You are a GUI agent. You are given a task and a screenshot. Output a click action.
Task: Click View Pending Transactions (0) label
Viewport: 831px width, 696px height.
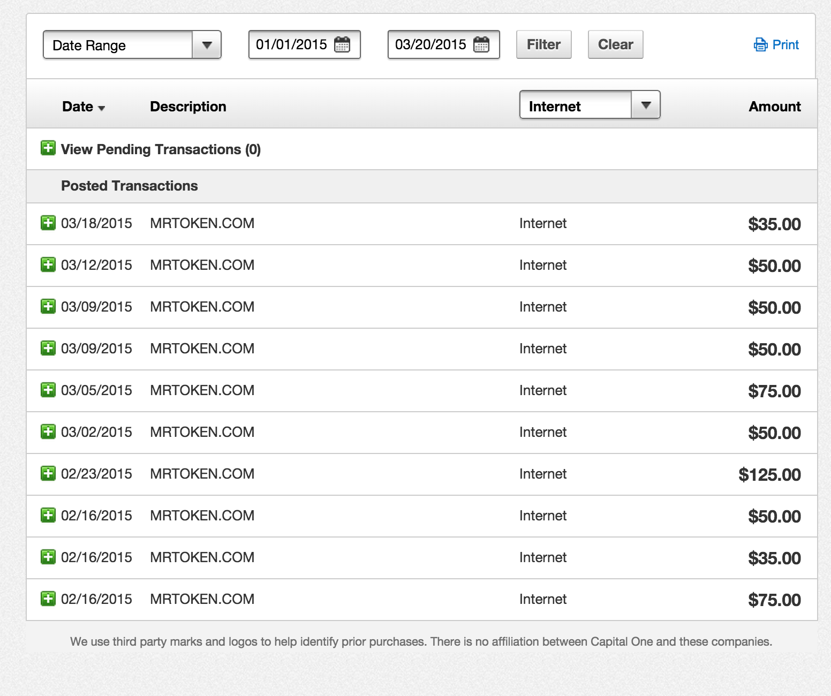coord(161,149)
